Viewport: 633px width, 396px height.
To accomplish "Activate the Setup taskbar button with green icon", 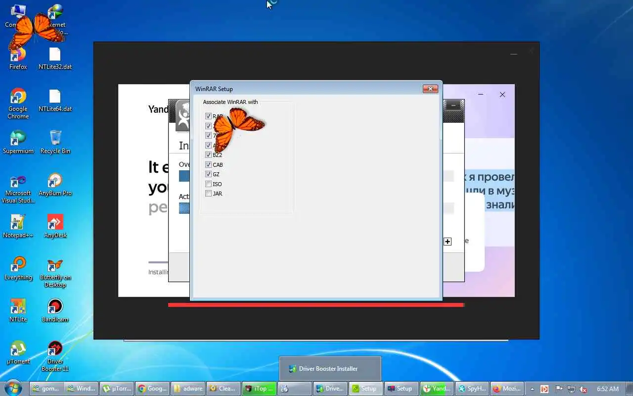I will coord(366,389).
